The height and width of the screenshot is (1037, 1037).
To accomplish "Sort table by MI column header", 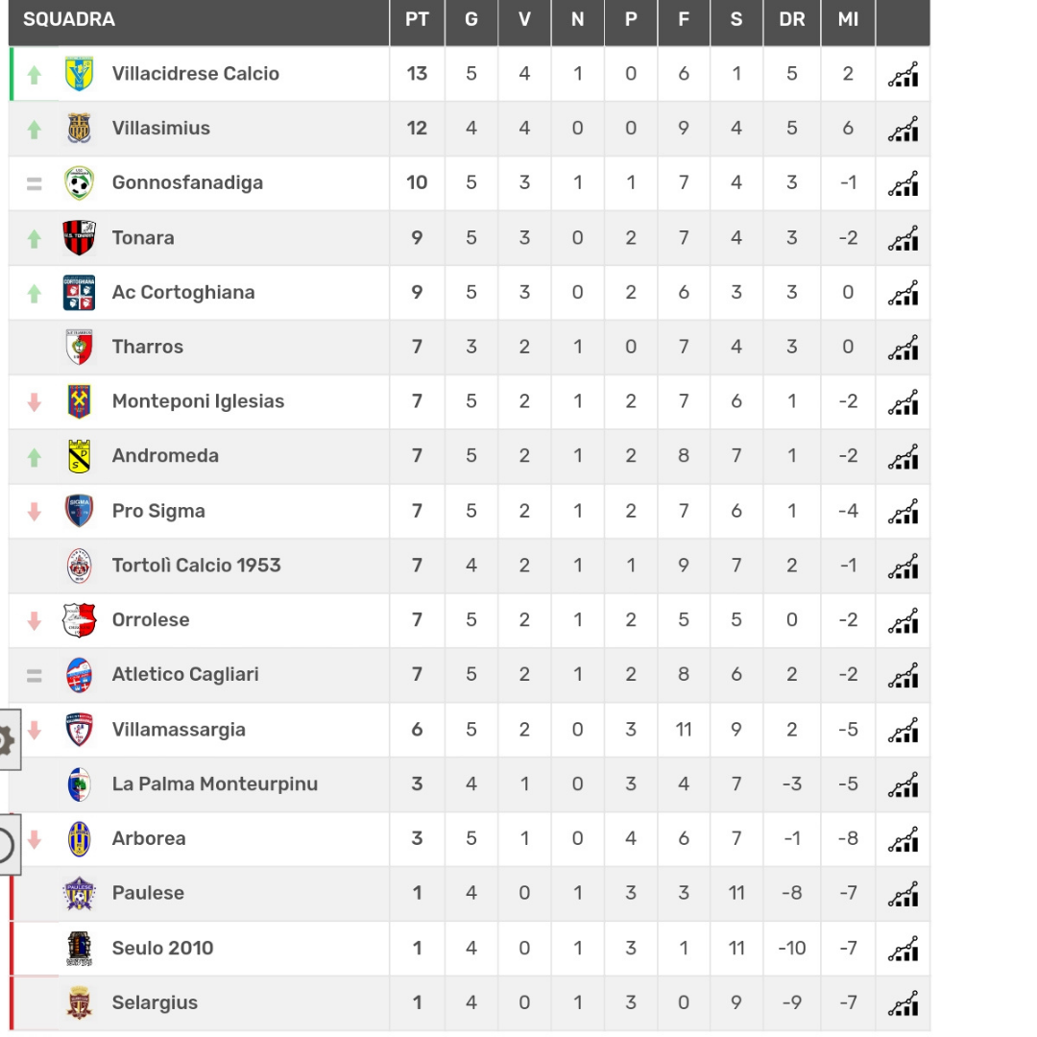I will point(848,20).
